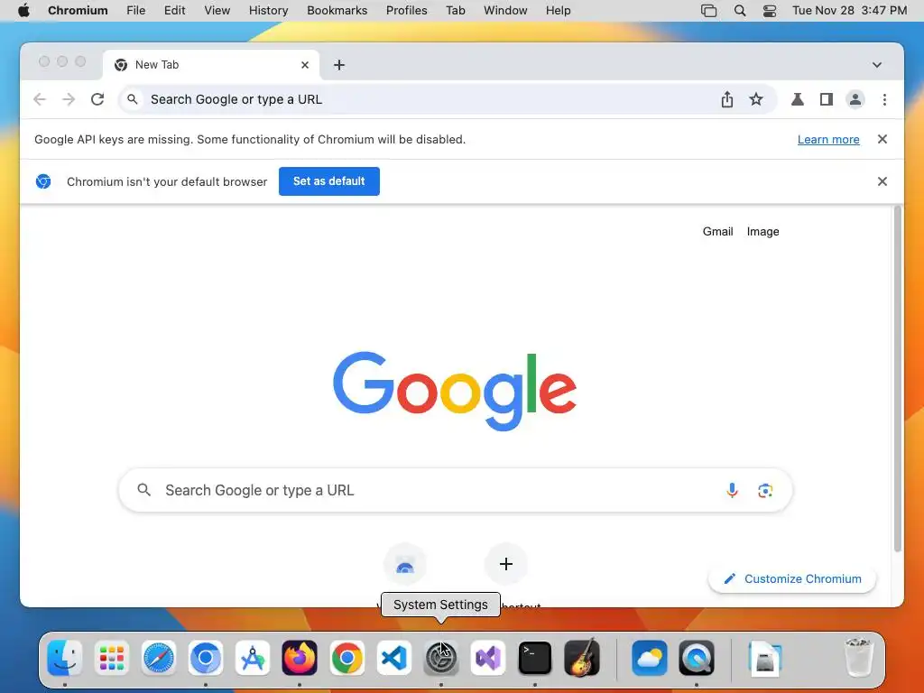924x693 pixels.
Task: Open QuickTime Player from the Dock
Action: click(697, 658)
